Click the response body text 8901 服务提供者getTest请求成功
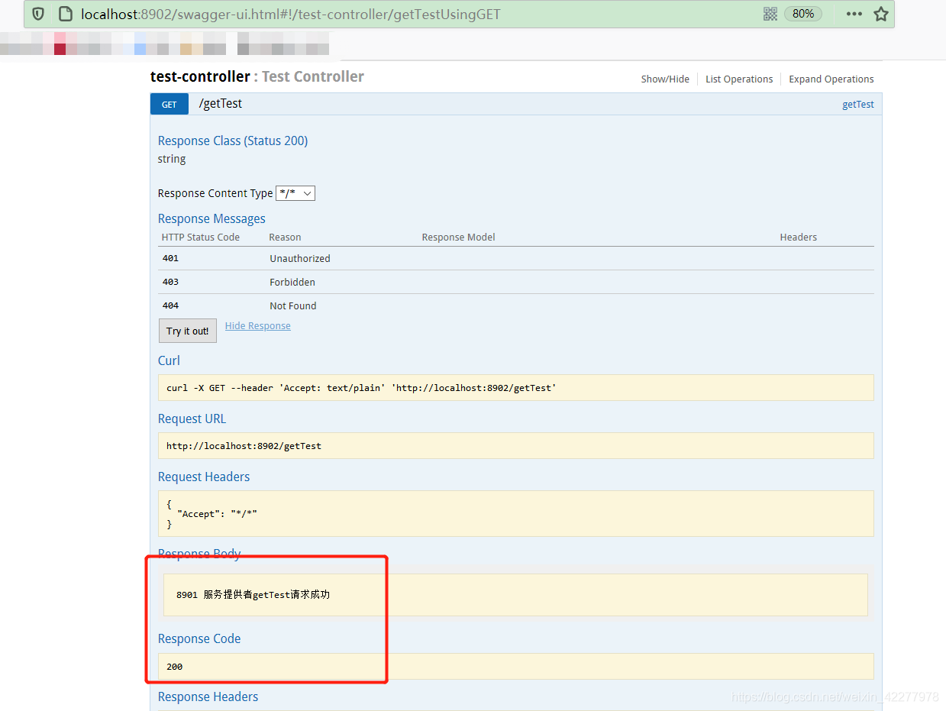This screenshot has width=946, height=711. point(253,595)
